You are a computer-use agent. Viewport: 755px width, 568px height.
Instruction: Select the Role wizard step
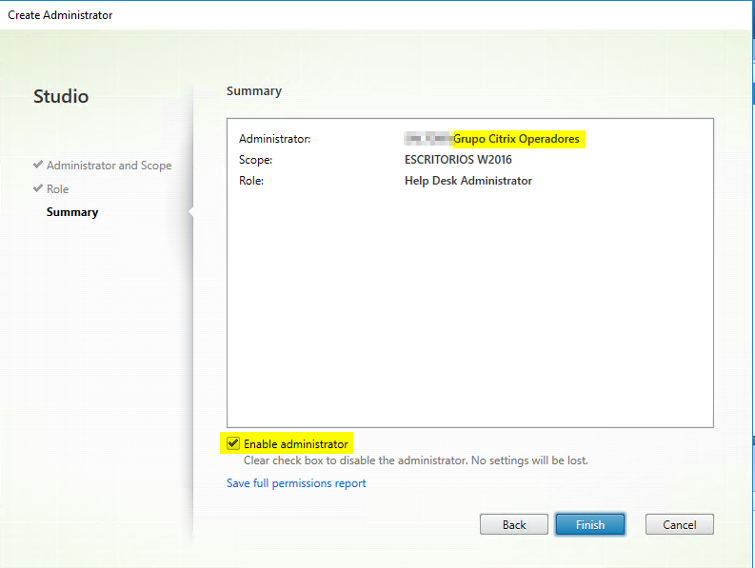pos(58,188)
